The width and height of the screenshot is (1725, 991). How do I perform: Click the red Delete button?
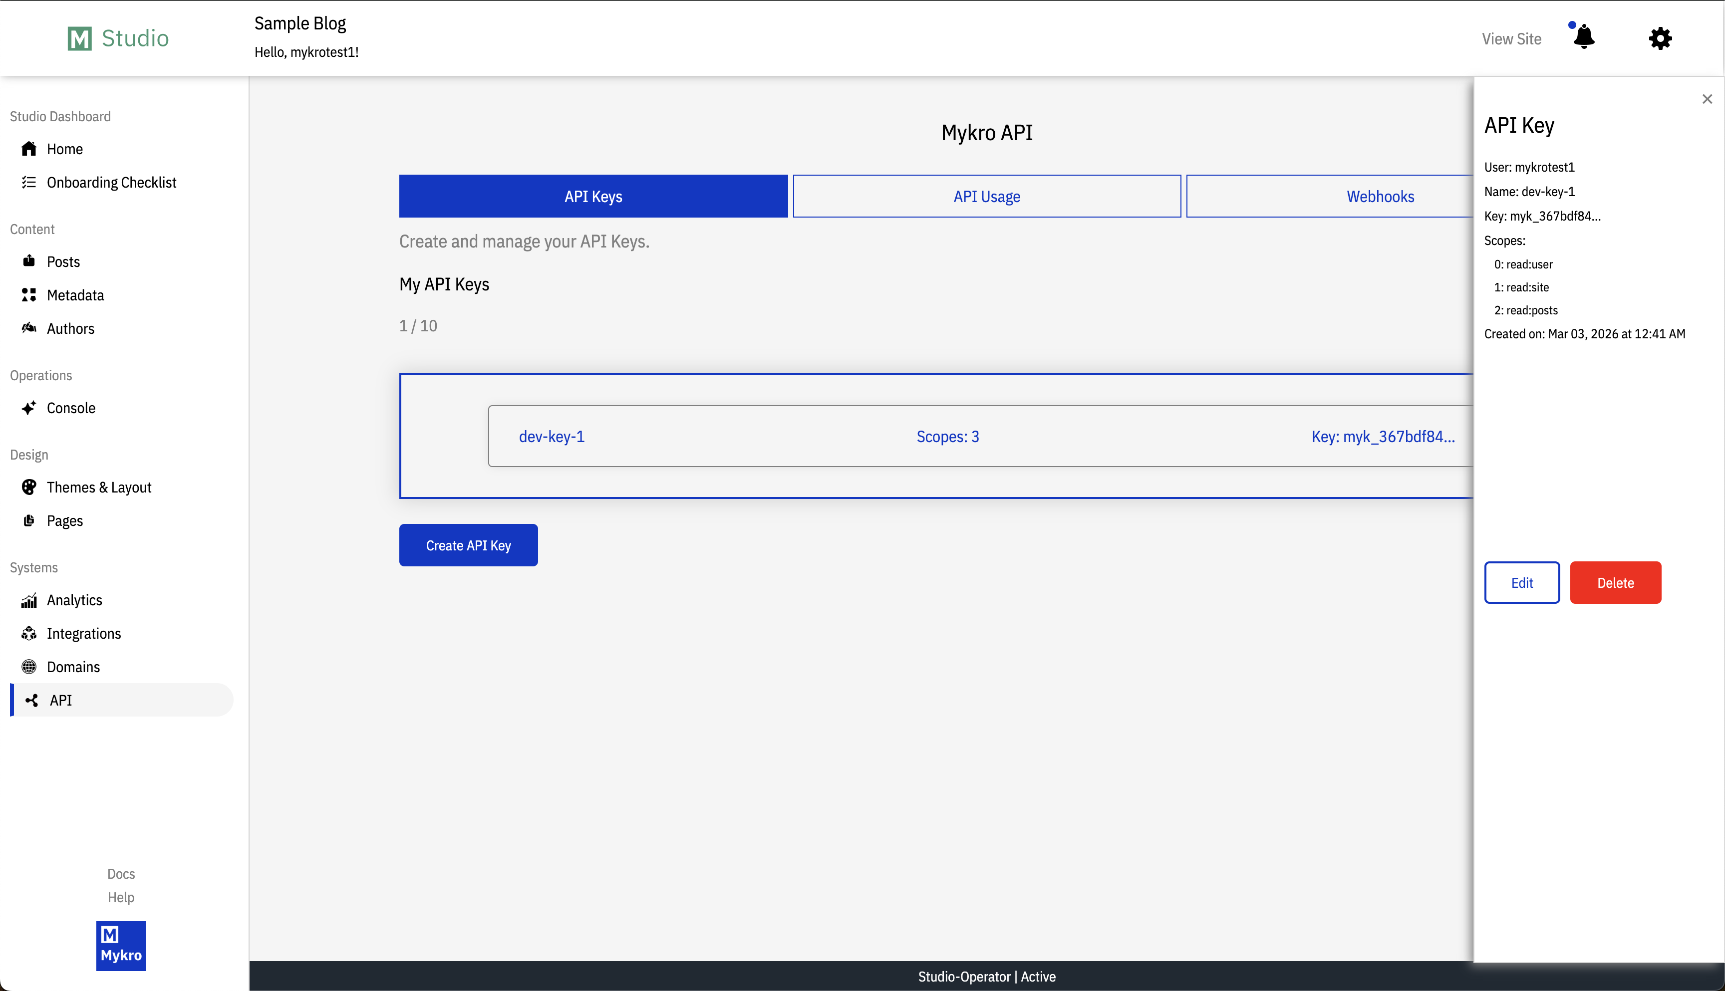(1615, 583)
